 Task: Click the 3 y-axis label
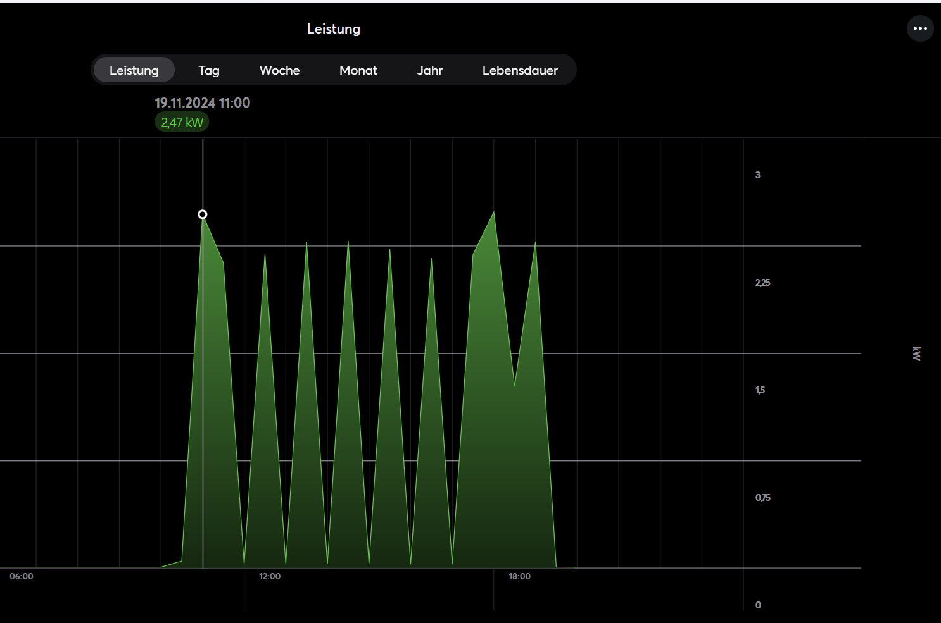[758, 175]
